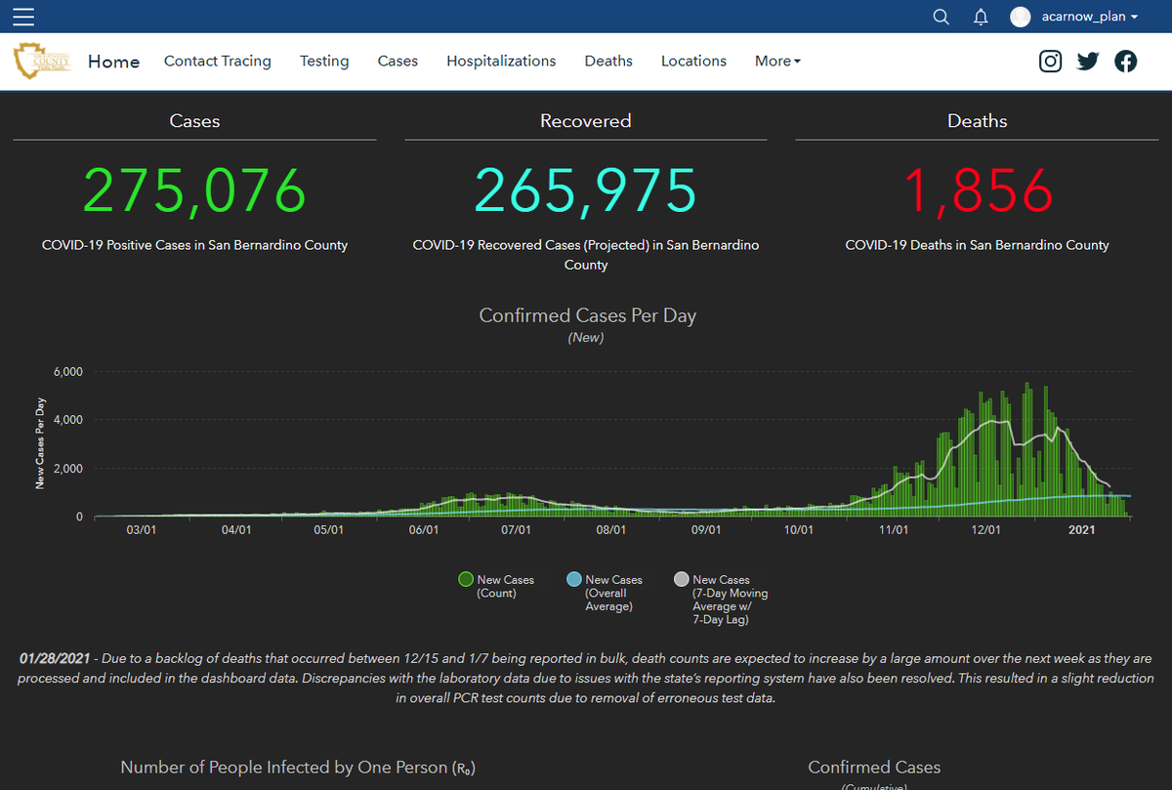Click the search magnifier icon
Viewport: 1172px width, 790px height.
pyautogui.click(x=942, y=17)
